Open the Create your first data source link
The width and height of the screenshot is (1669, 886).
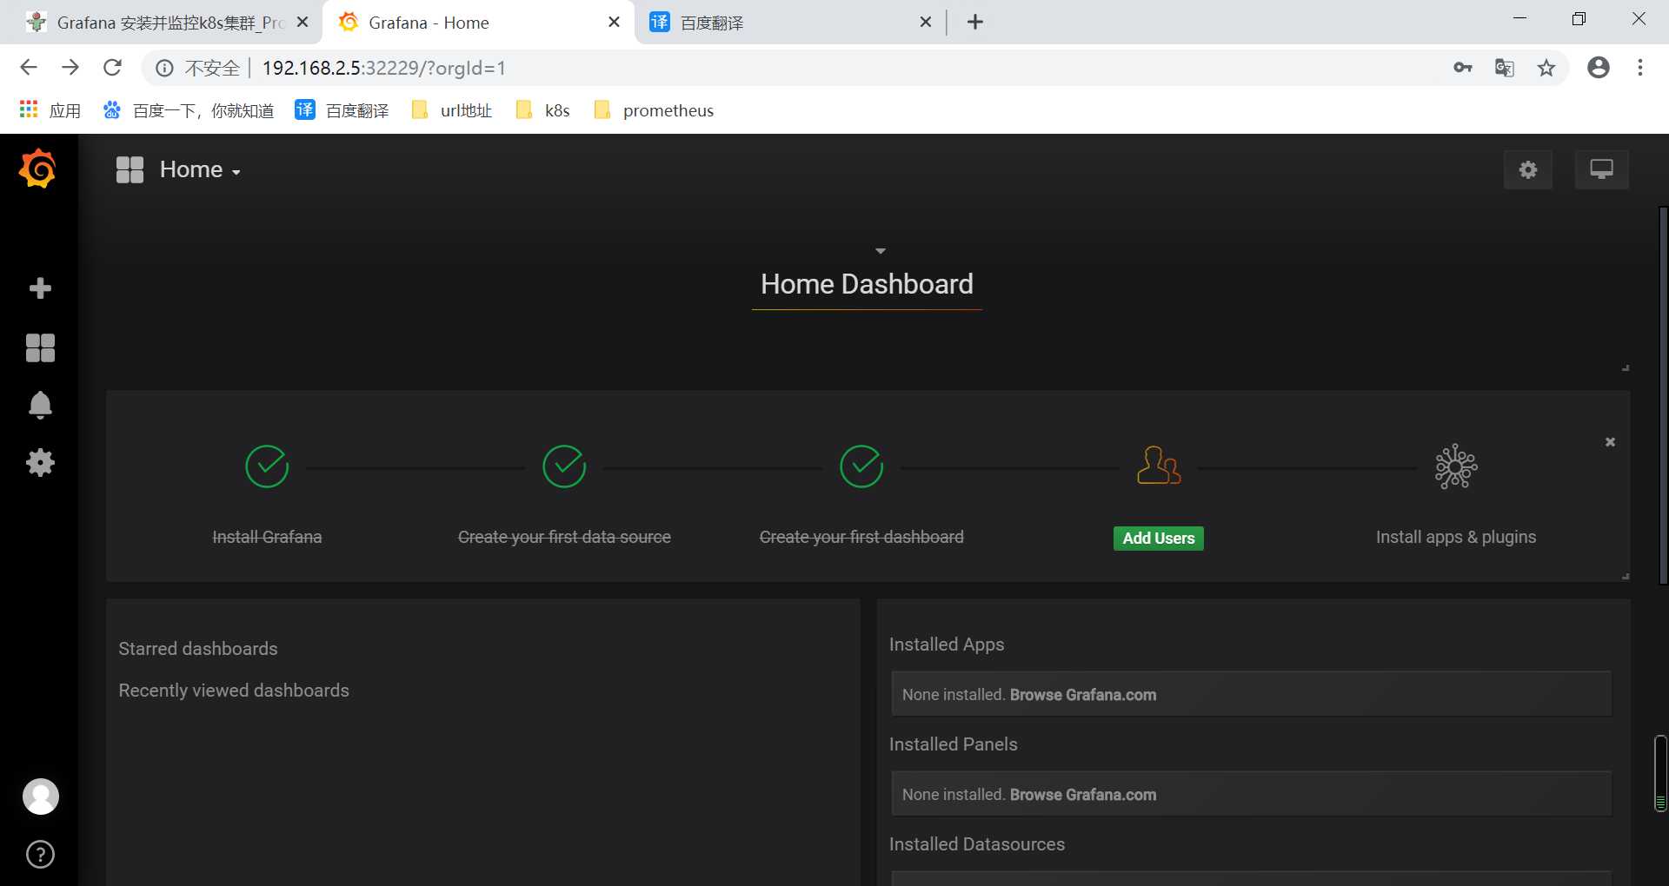point(564,537)
